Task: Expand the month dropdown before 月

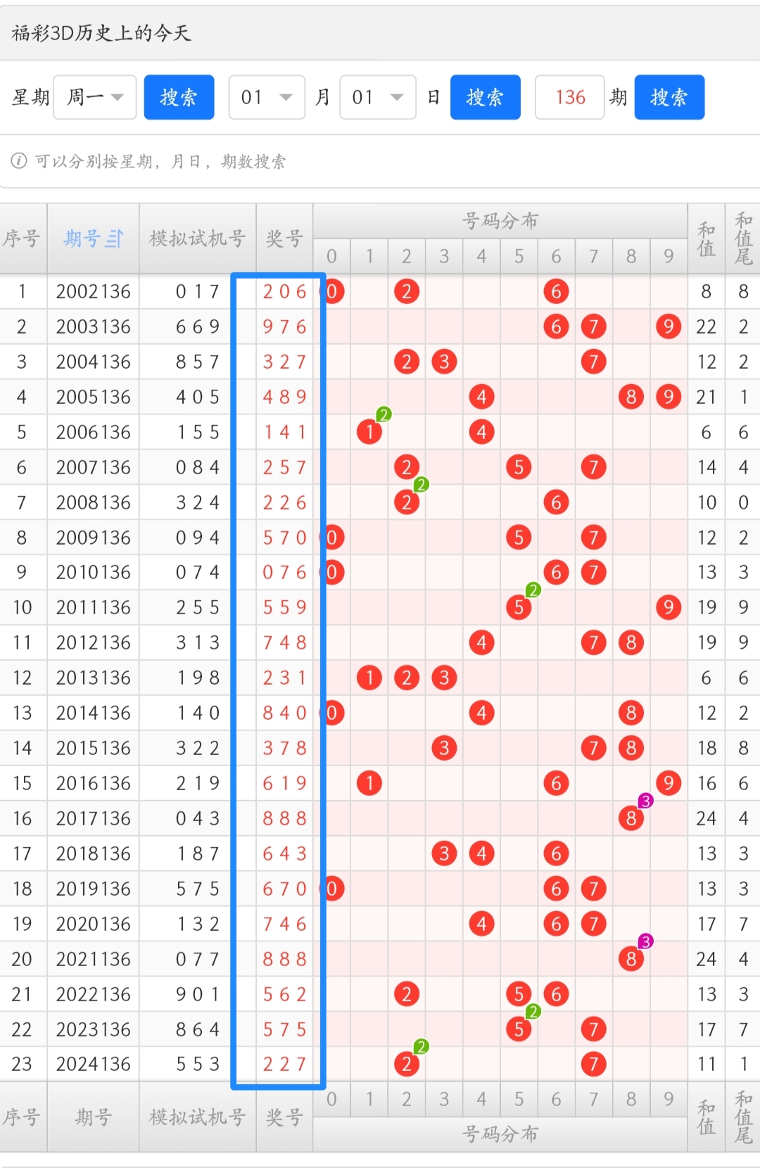Action: pyautogui.click(x=267, y=97)
